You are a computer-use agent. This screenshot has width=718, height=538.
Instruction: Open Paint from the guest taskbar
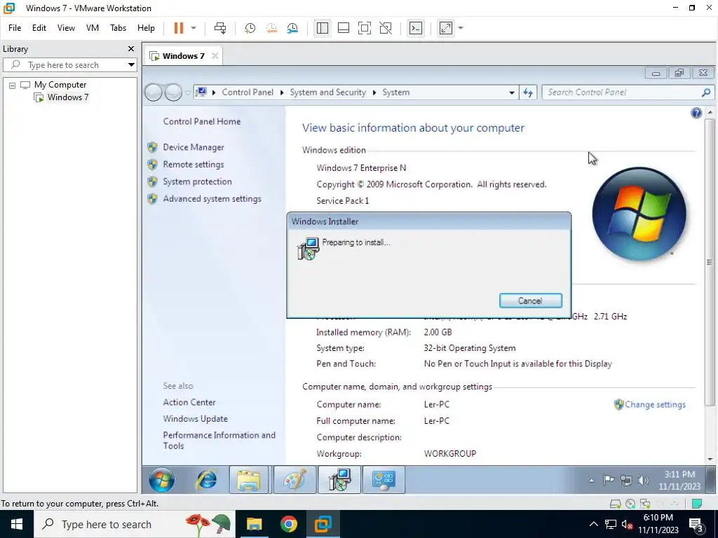click(294, 481)
